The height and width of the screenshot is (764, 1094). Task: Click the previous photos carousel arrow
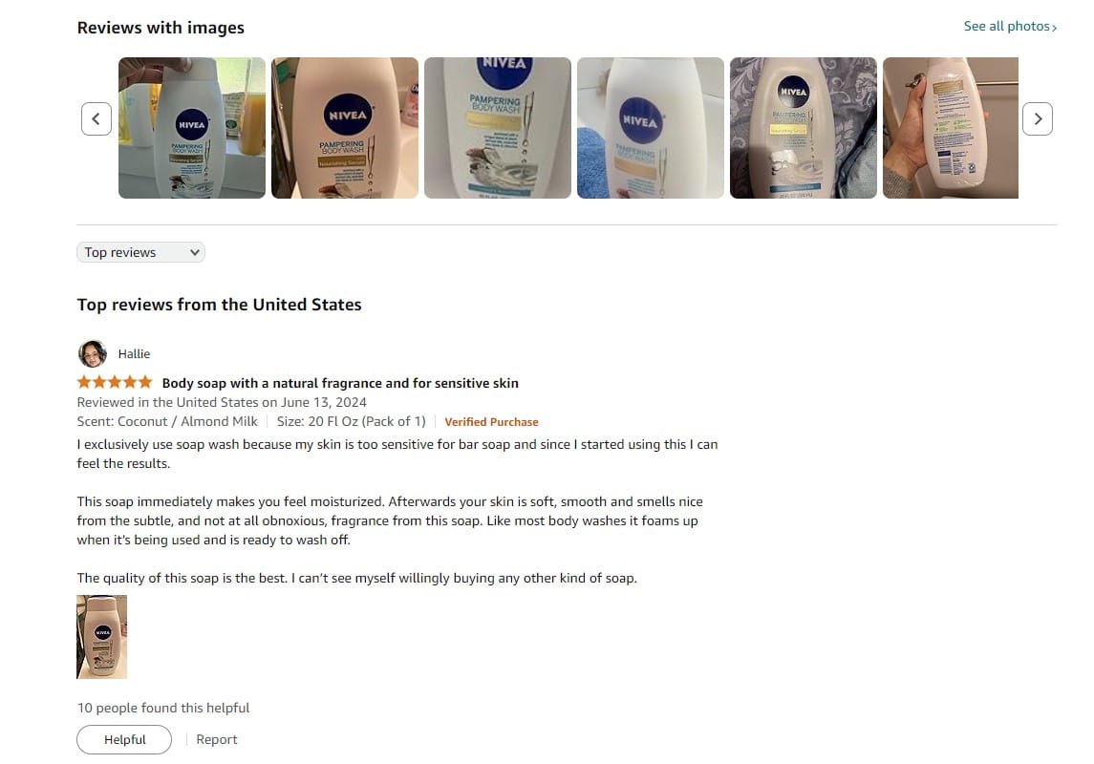click(97, 119)
